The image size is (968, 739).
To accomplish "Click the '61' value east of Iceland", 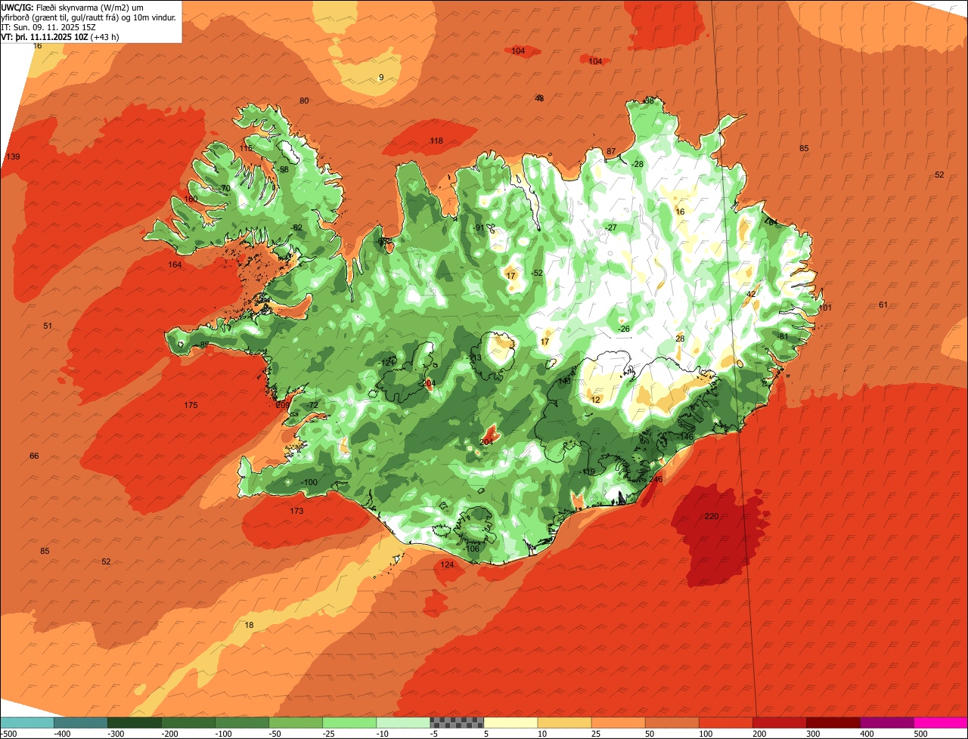I will click(x=883, y=305).
